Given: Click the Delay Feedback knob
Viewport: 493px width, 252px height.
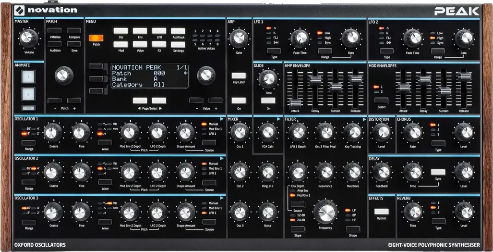Looking at the screenshot, I should pos(382,171).
